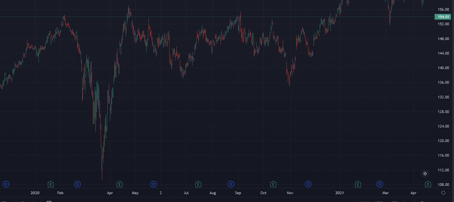Screen dimensions: 454x202
Task: Click the Feb label on time axis
Action: [x=60, y=193]
